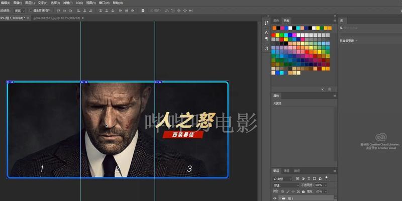Image resolution: width=402 pixels, height=201 pixels.
Task: Pick the cyan swatch in recent colors row
Action: (298, 28)
